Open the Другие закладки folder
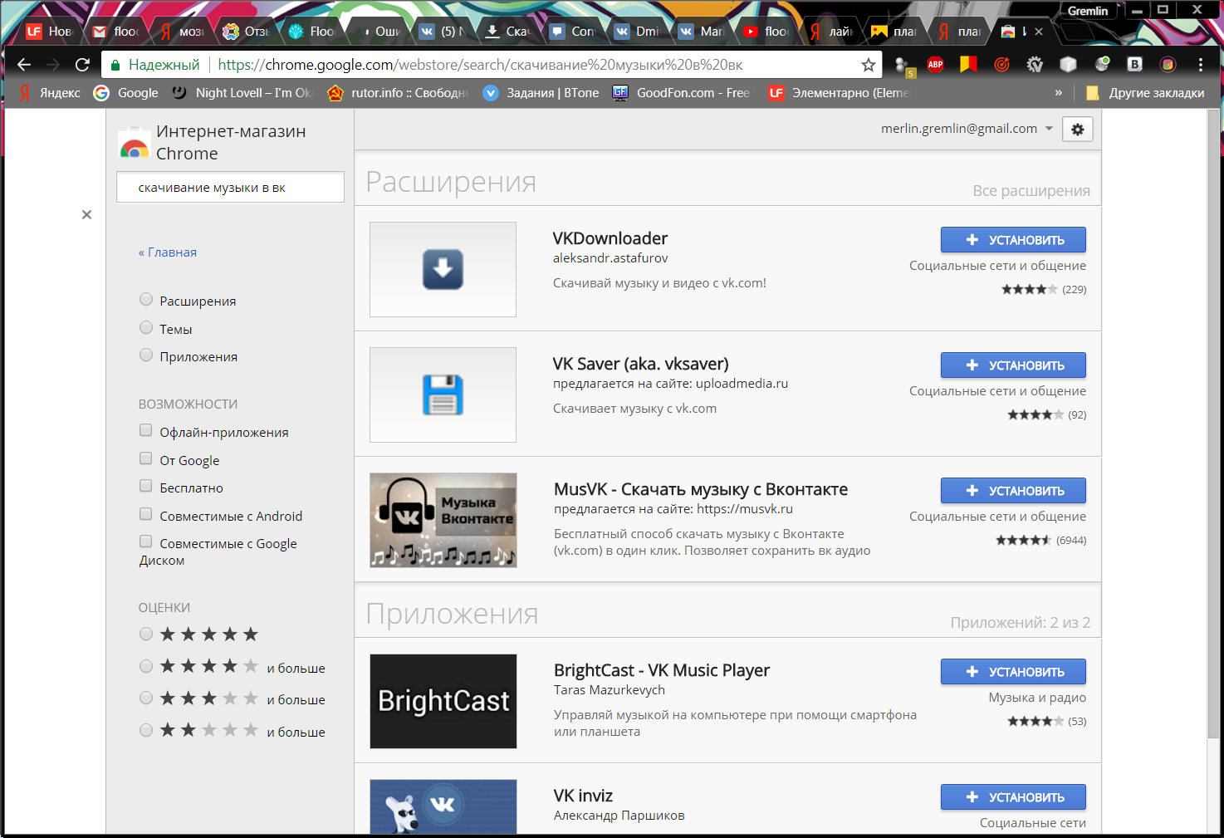 [1145, 93]
